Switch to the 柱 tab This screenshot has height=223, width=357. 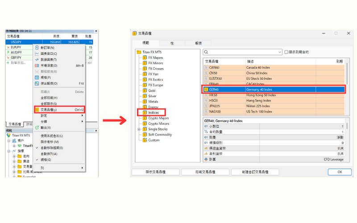point(172,43)
